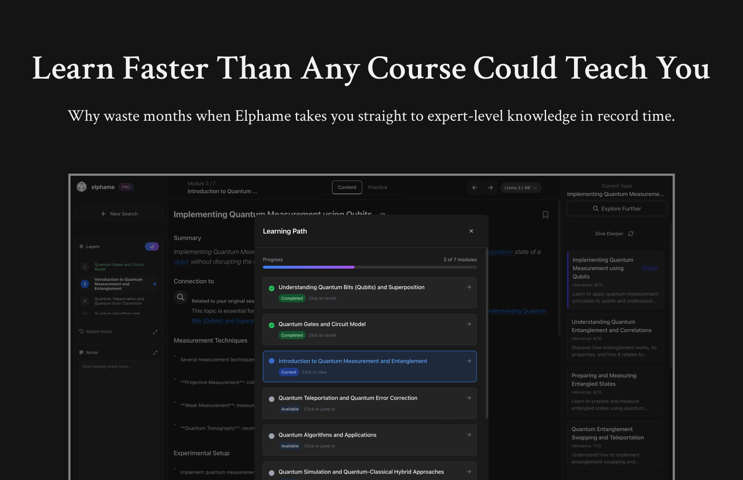Click 'Available' badge on Quantum Teleportation module

[290, 409]
